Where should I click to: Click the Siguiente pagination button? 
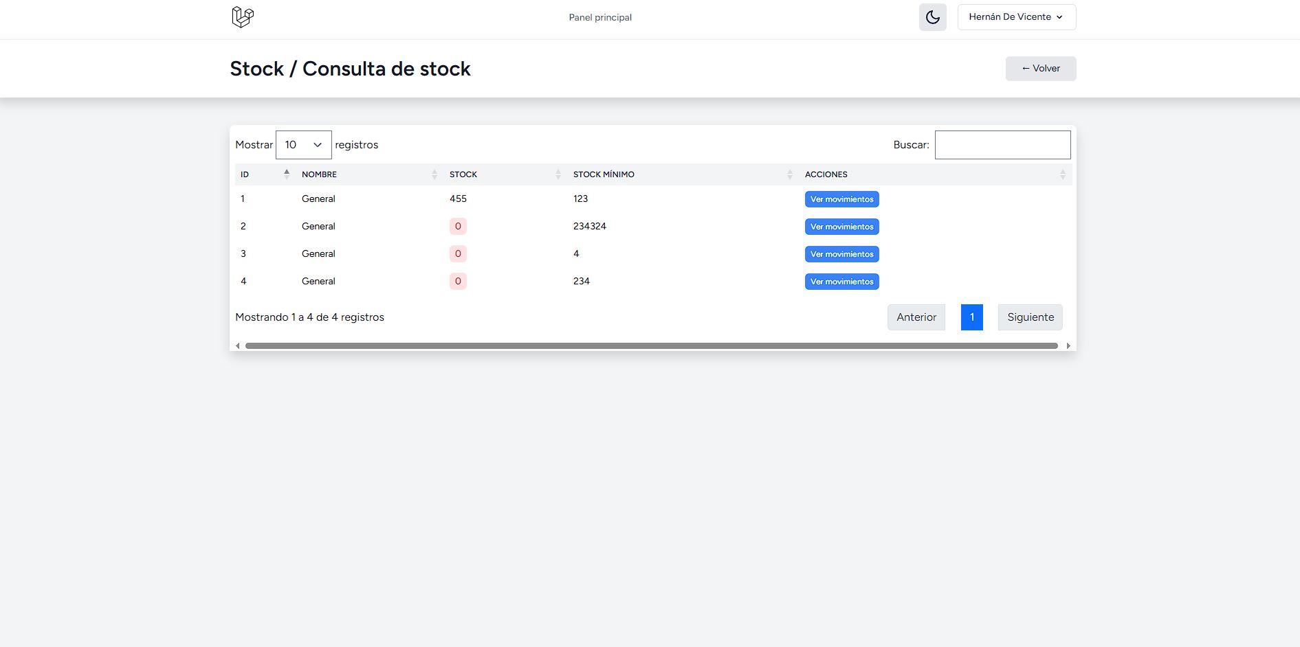pyautogui.click(x=1030, y=317)
